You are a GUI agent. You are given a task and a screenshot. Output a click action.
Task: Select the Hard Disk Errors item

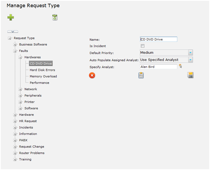[x=42, y=70]
